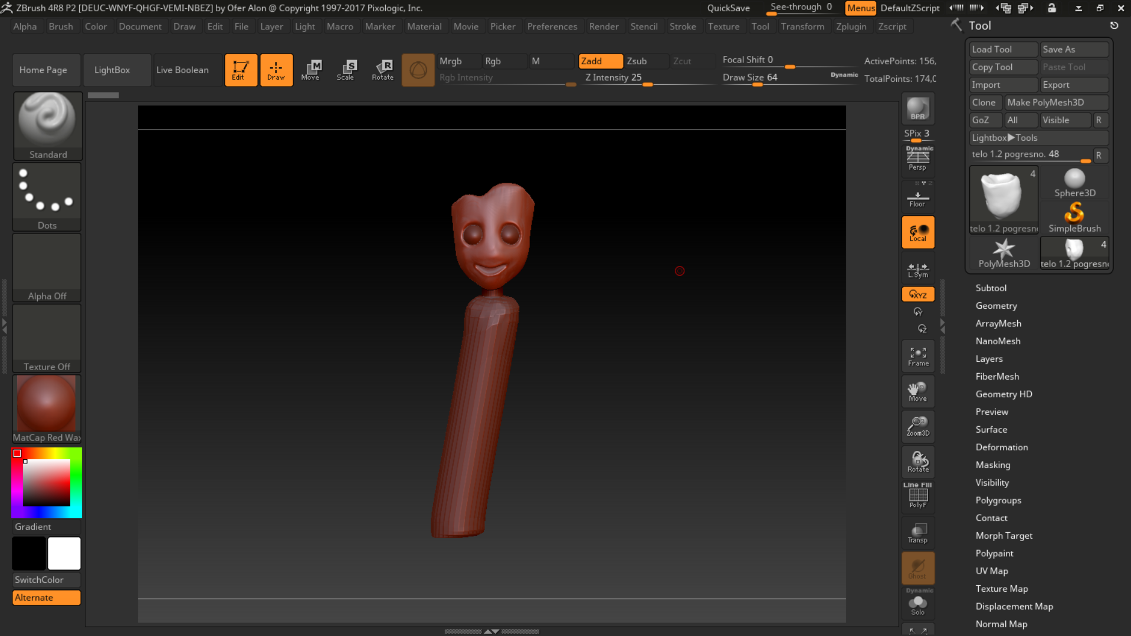This screenshot has height=636, width=1131.
Task: Select the white main color swatch
Action: tap(64, 553)
